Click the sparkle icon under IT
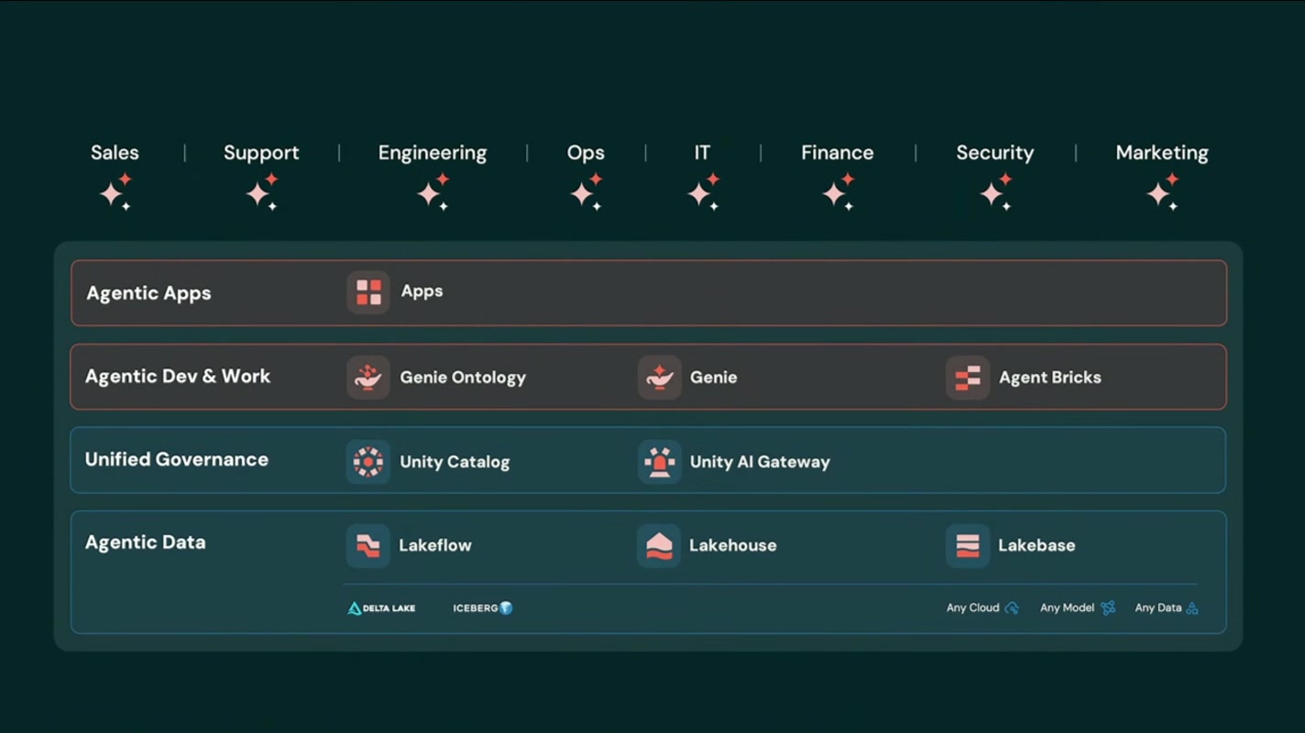The width and height of the screenshot is (1305, 733). click(x=704, y=191)
